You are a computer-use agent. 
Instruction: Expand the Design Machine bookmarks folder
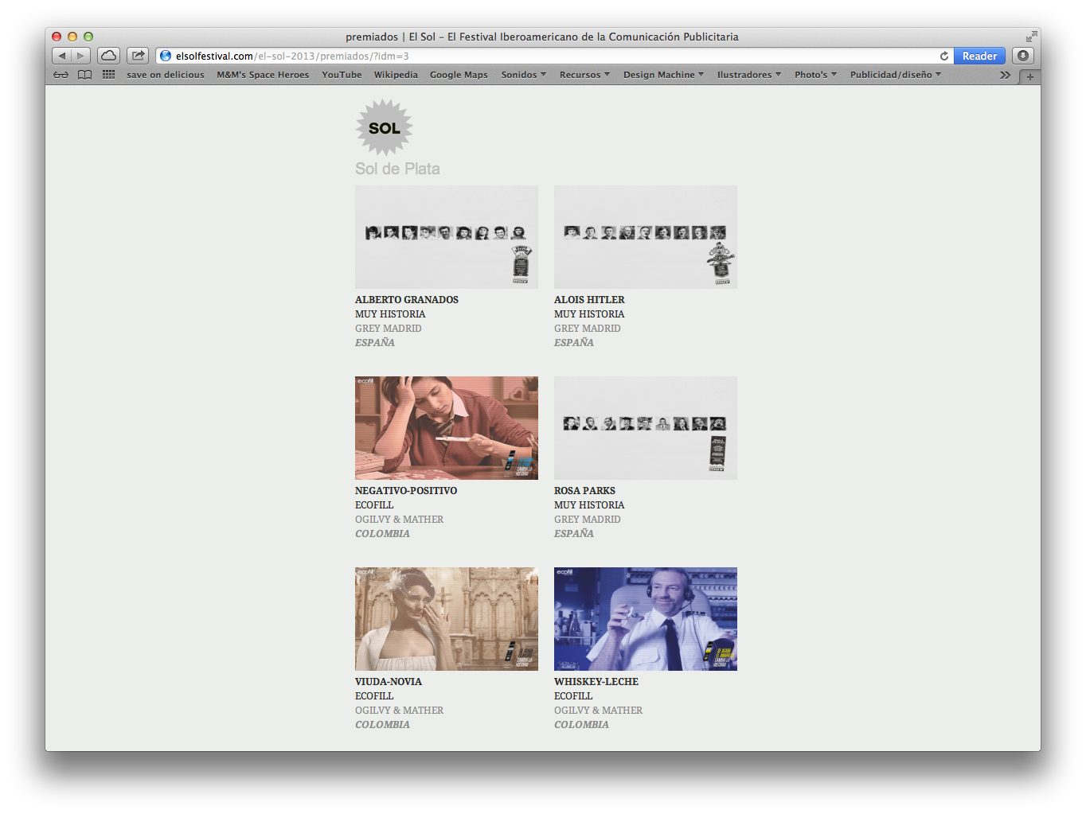[x=663, y=75]
